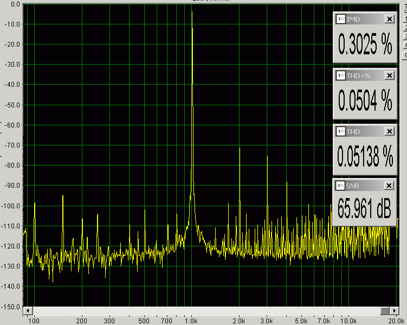Click the 5.0k frequency axis label
The height and width of the screenshot is (325, 407).
[x=301, y=321]
